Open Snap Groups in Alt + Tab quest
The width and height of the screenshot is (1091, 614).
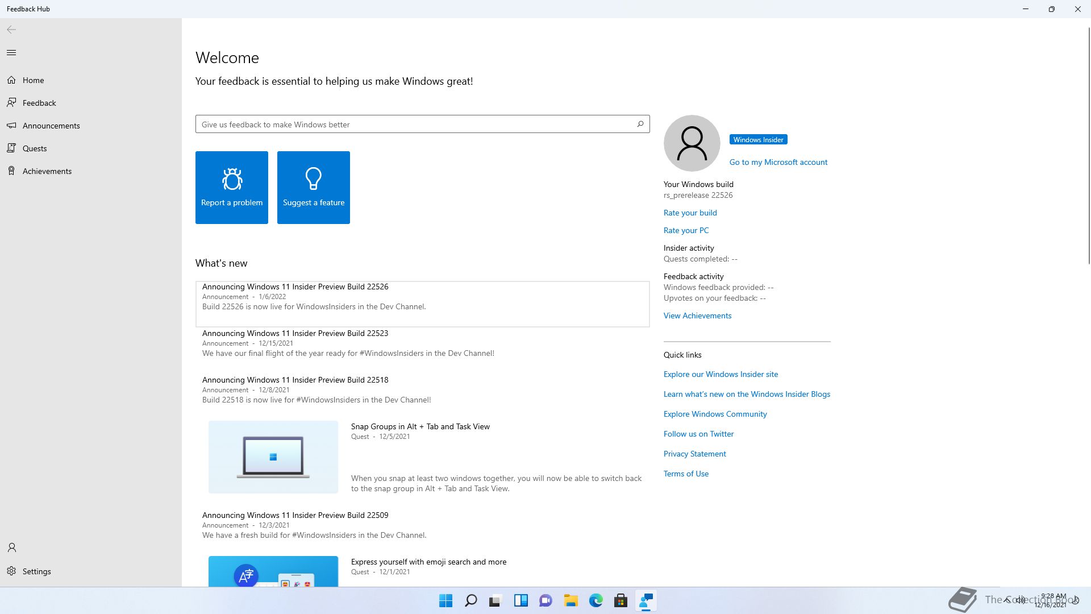[x=420, y=426]
